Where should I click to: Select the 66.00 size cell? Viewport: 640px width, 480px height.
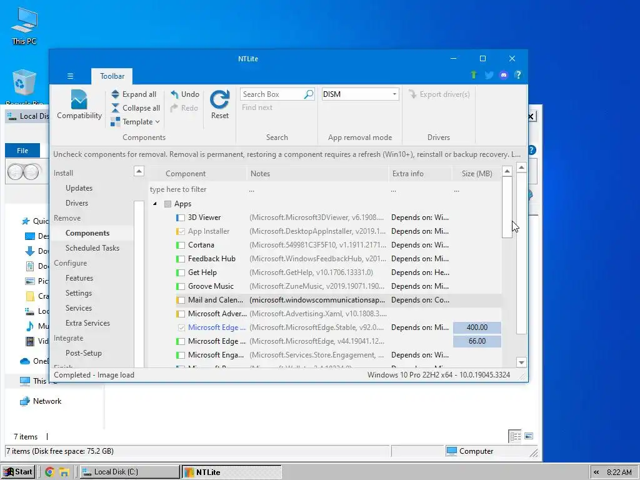coord(477,341)
